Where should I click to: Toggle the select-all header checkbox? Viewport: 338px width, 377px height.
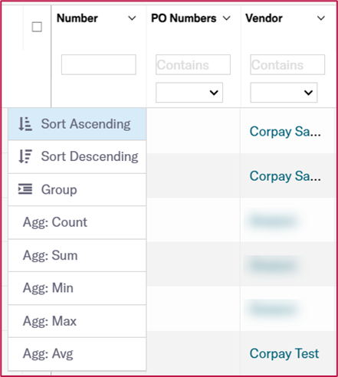37,27
